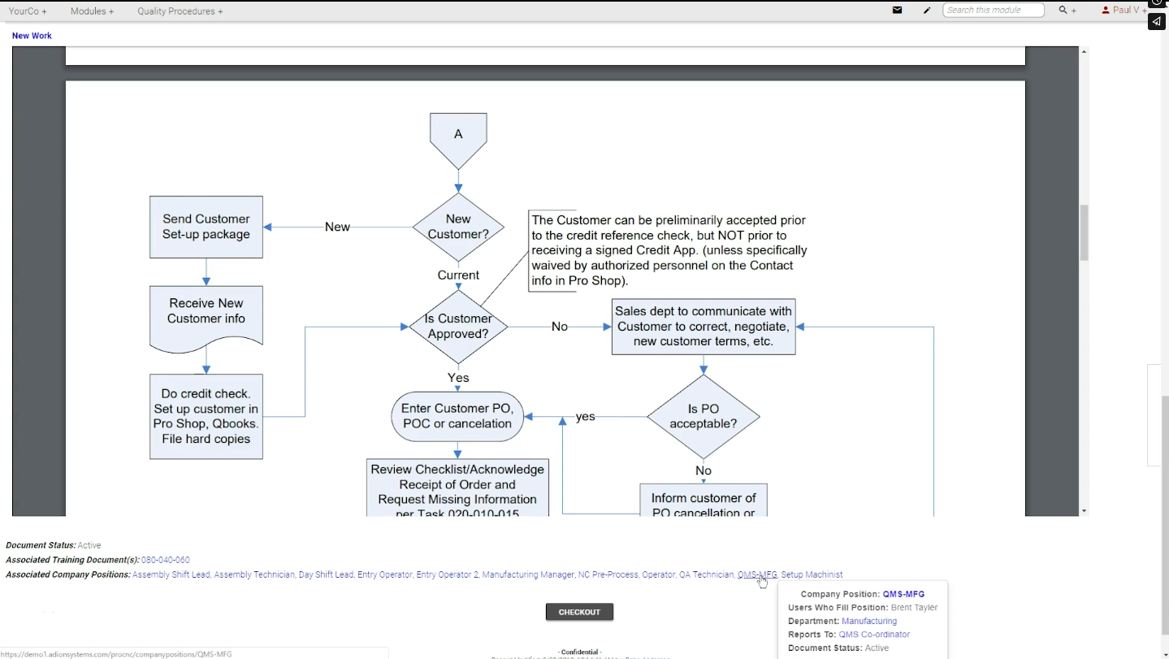1169x659 pixels.
Task: Open the Entry Operator 2 position
Action: [447, 574]
